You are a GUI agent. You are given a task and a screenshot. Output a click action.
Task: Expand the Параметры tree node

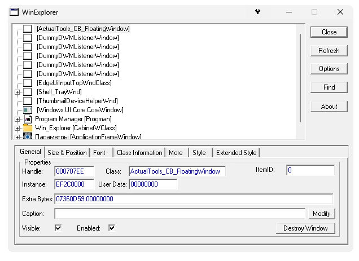pyautogui.click(x=17, y=137)
